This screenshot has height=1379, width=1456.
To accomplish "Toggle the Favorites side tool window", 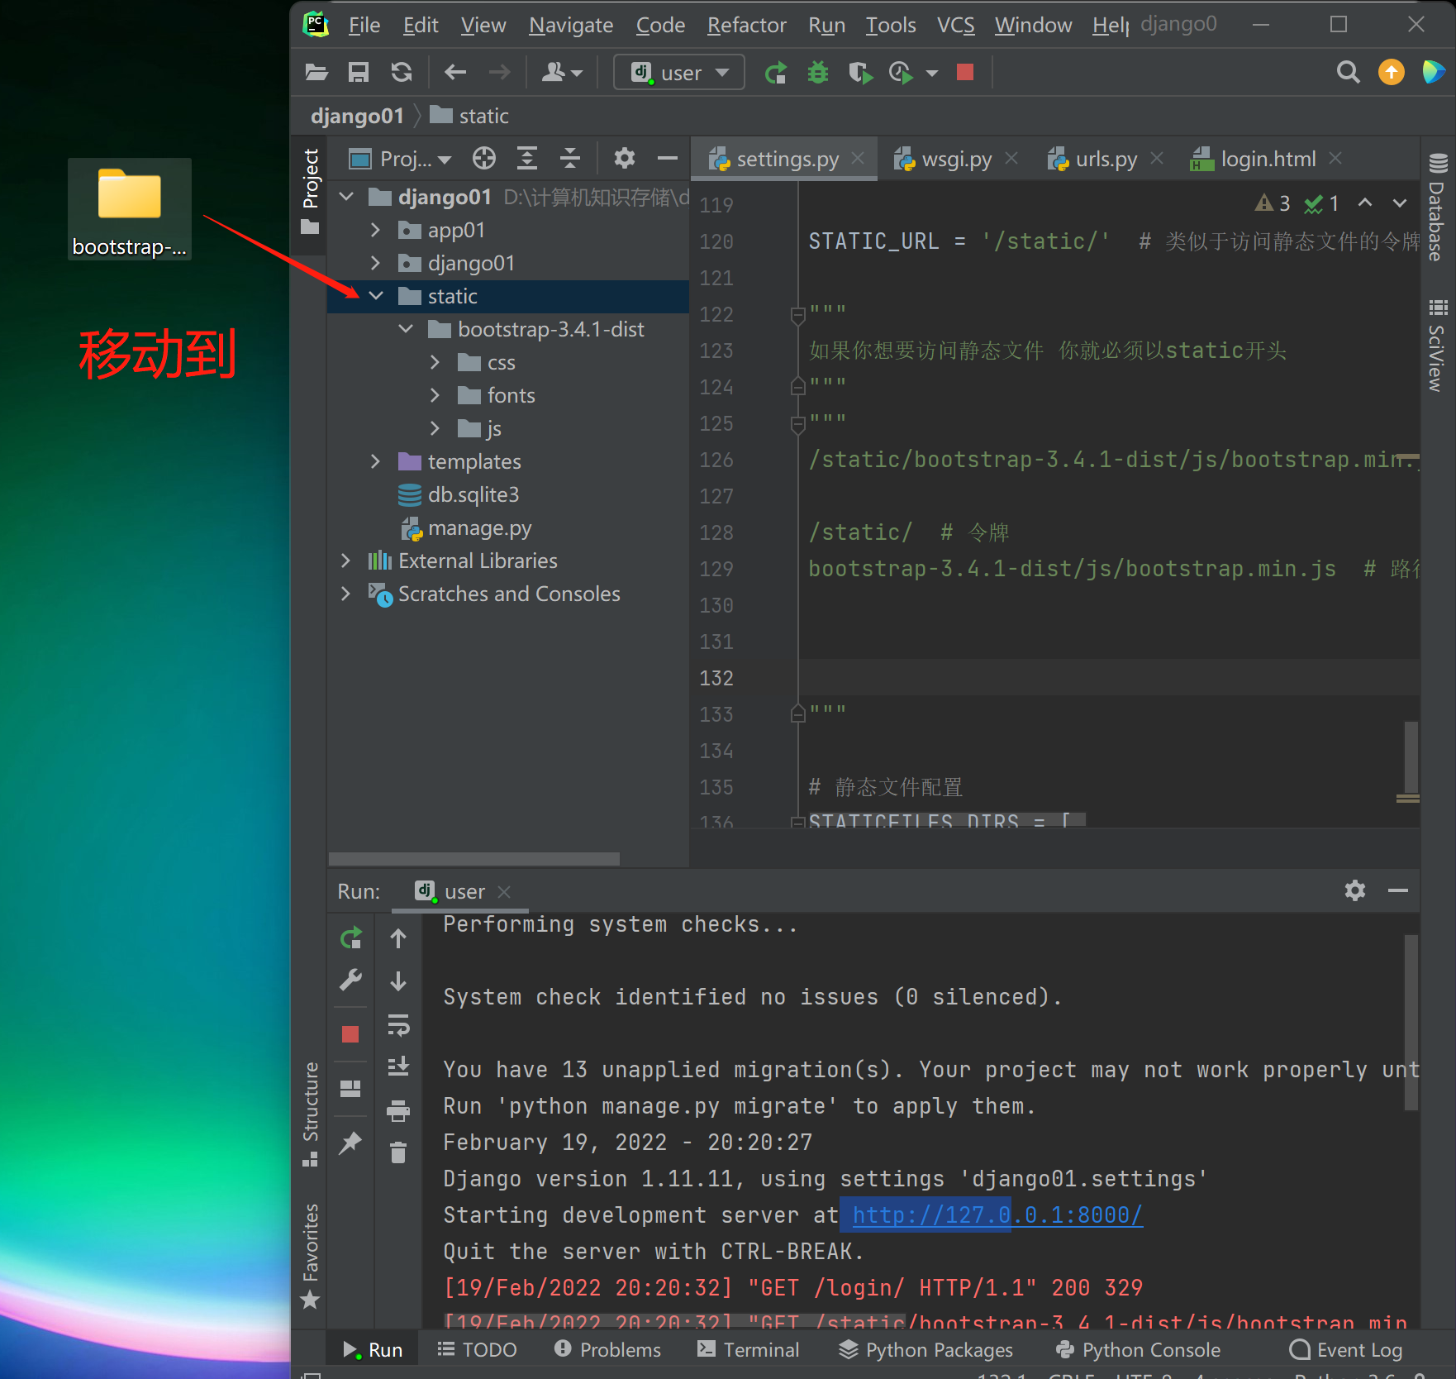I will click(x=311, y=1255).
